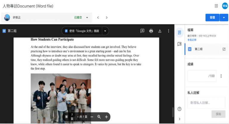
Task: Show the comment bank panel icon
Action: 180,44
